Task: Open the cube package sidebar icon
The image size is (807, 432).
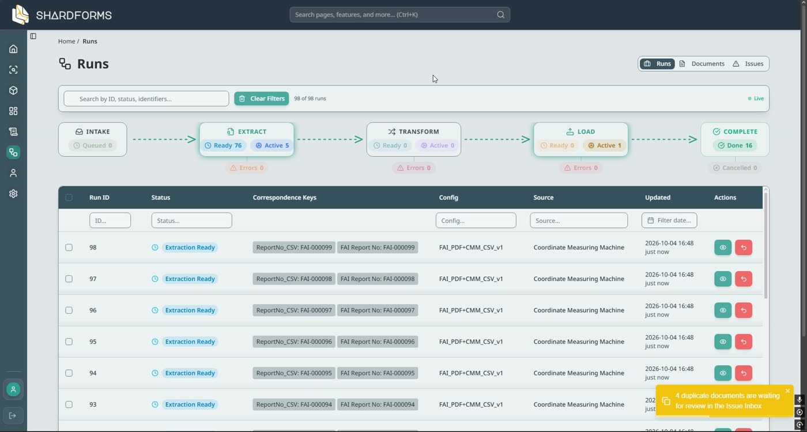Action: [x=13, y=90]
